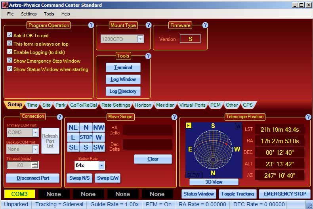Switch to the GoTo/ReCal tab
Viewport: 313px width, 209px height.
84,105
